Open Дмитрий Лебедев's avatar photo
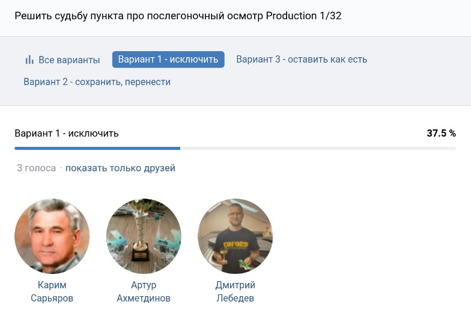 pos(235,237)
